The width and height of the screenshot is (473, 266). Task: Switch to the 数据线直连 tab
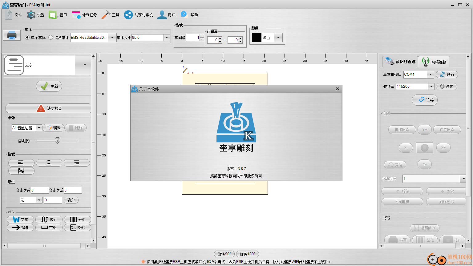pyautogui.click(x=400, y=62)
